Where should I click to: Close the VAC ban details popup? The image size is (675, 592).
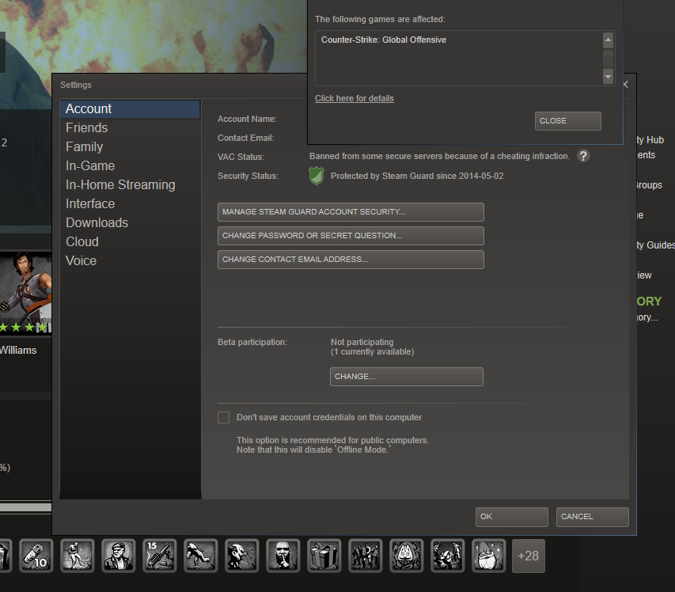click(x=568, y=121)
